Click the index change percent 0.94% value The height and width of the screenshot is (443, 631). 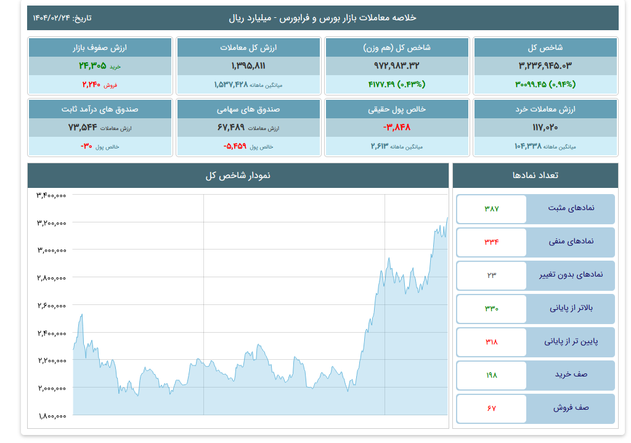(562, 84)
